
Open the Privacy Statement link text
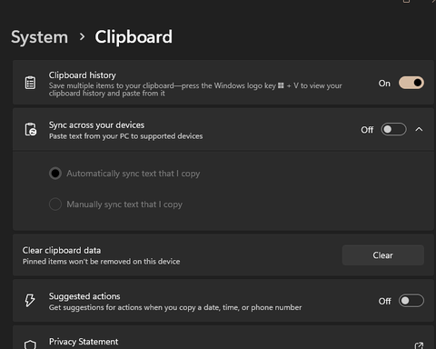84,342
